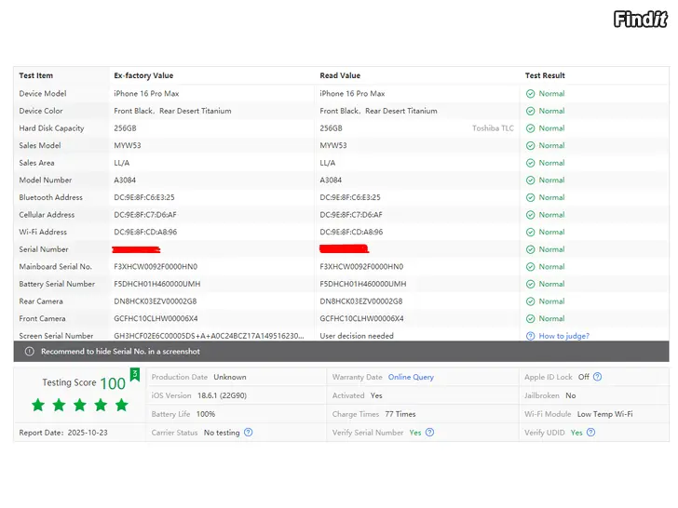Click the Ex-factory Value column header

click(x=143, y=75)
